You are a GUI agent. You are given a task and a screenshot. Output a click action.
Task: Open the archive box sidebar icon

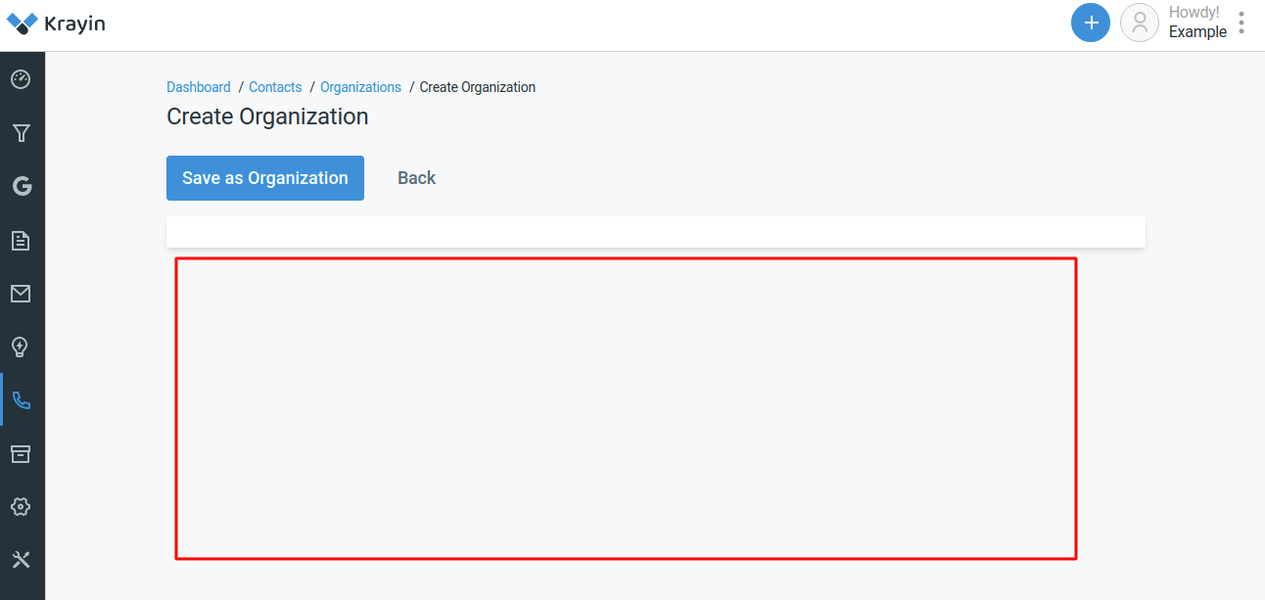pos(22,453)
